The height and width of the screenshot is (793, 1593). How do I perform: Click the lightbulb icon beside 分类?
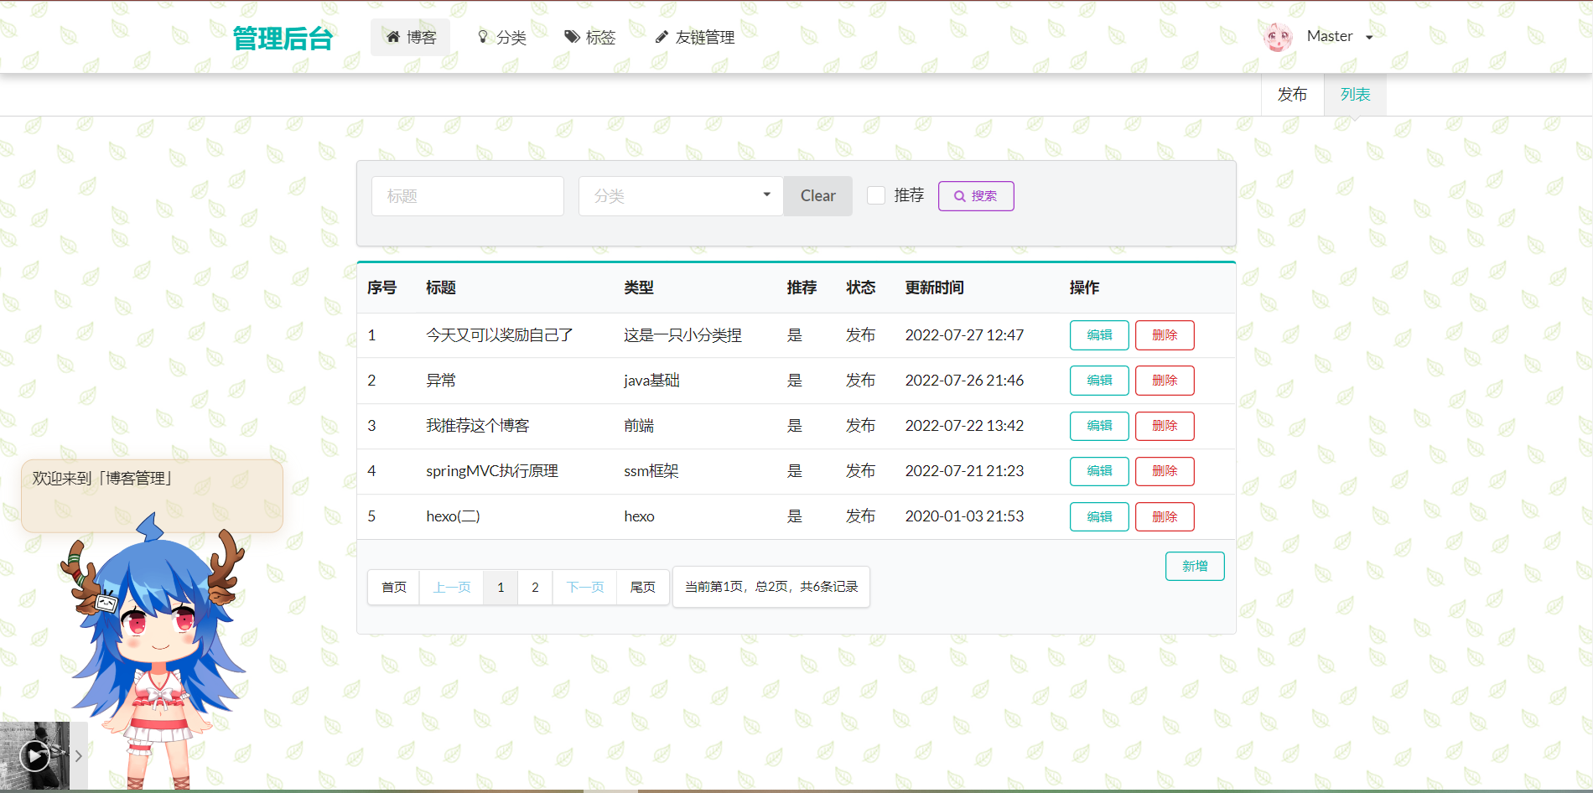pos(483,37)
